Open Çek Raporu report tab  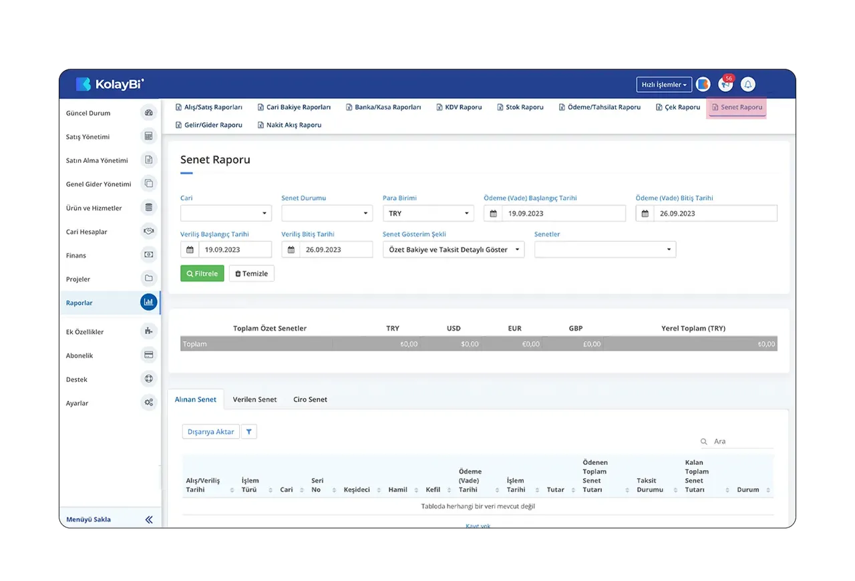coord(677,107)
